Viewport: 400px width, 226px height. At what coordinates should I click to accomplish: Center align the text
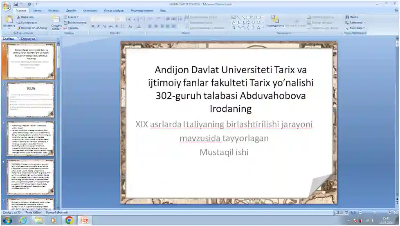click(x=156, y=26)
